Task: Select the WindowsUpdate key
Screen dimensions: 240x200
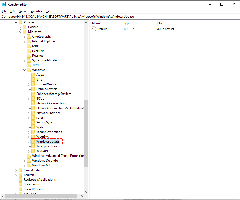Action: click(48, 141)
